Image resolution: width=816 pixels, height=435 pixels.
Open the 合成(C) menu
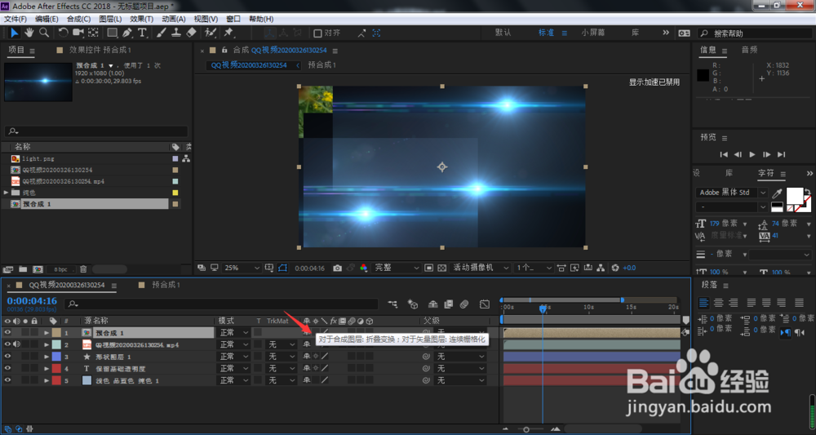tap(78, 19)
